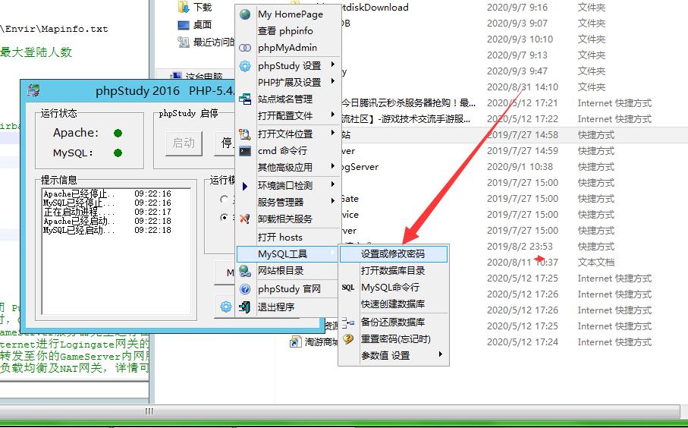Click the partially hidden M button in phpStudy
This screenshot has width=688, height=428.
tap(225, 273)
